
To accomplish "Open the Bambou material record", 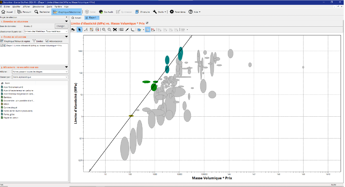I will [7, 97].
